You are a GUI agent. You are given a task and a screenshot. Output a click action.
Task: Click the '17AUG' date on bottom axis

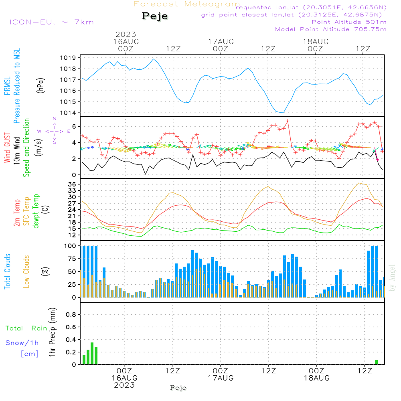tap(221, 378)
